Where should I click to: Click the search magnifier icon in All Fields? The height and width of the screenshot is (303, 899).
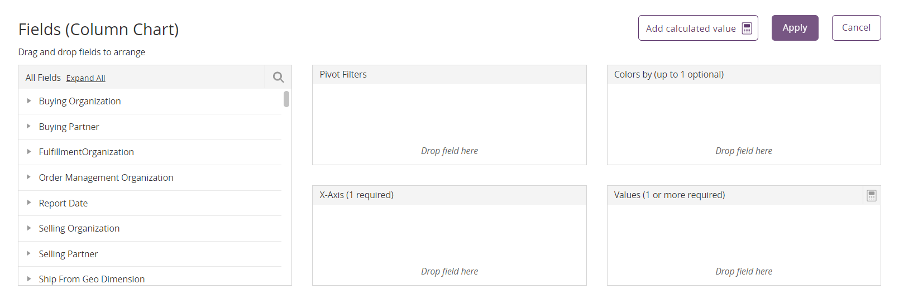[278, 78]
